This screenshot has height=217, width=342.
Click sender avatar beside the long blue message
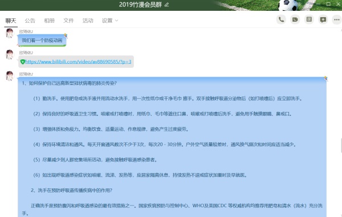click(10, 76)
